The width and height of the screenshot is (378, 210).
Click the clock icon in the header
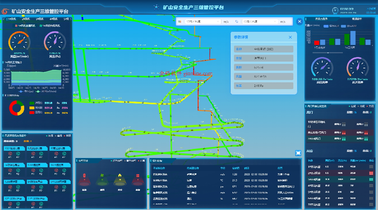pos(335,10)
